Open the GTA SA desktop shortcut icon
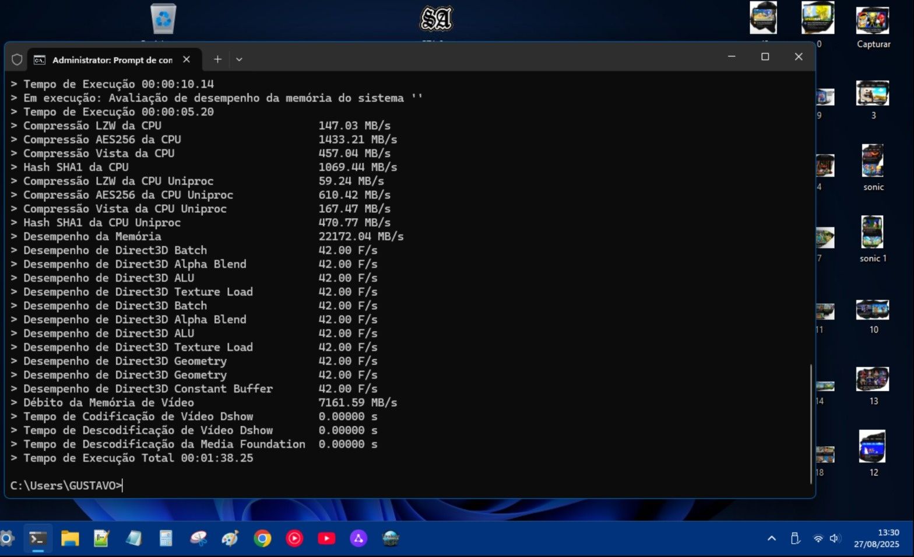The height and width of the screenshot is (557, 914). tap(436, 19)
